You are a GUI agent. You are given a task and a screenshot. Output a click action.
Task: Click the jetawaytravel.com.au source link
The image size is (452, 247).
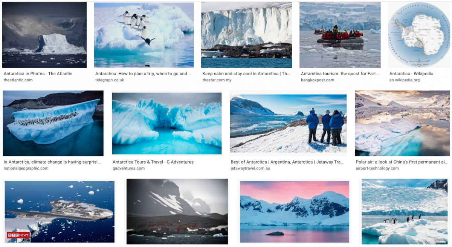point(250,168)
